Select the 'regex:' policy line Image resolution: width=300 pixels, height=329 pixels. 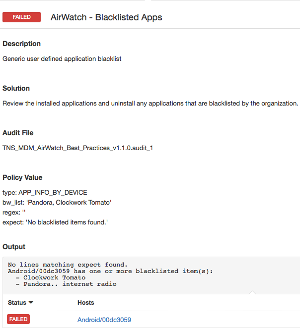pos(14,213)
